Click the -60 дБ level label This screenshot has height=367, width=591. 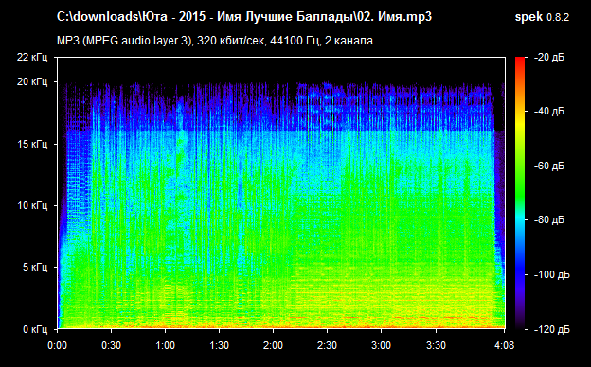[549, 166]
